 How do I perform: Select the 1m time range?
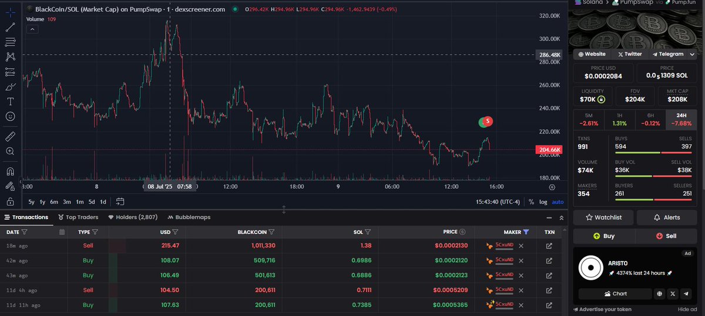(79, 202)
